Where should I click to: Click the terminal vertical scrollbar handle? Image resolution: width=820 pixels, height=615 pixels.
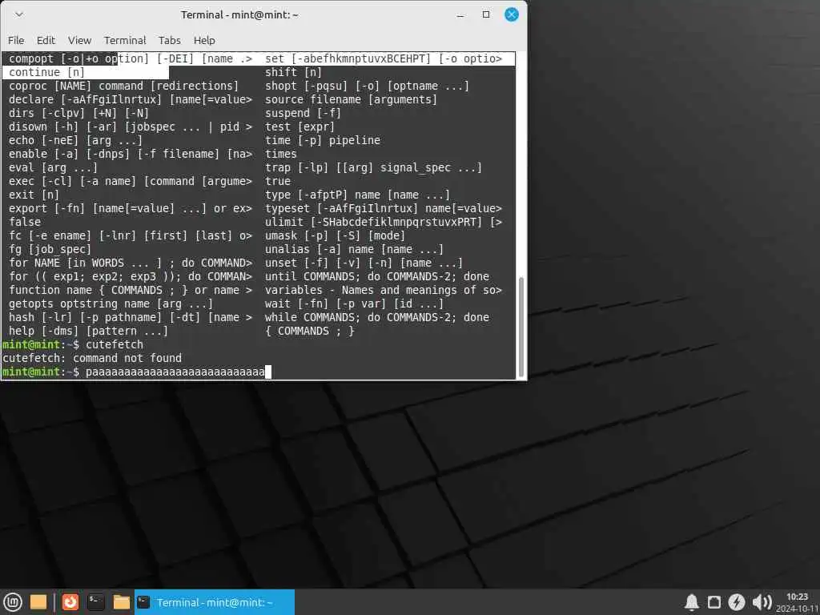521,326
